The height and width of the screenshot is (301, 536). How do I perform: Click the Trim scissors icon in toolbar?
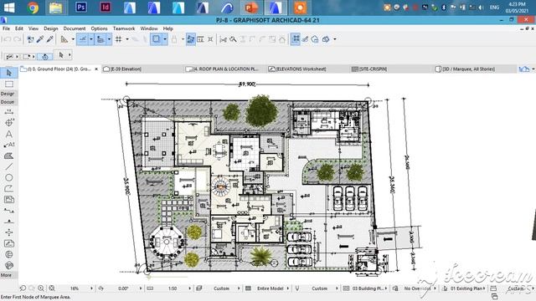click(224, 39)
